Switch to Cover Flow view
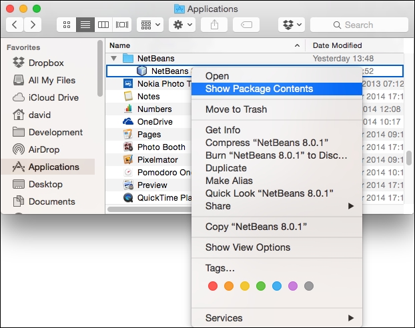 (x=121, y=25)
